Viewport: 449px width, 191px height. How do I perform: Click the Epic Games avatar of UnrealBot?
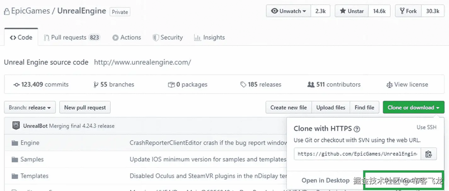click(16, 126)
